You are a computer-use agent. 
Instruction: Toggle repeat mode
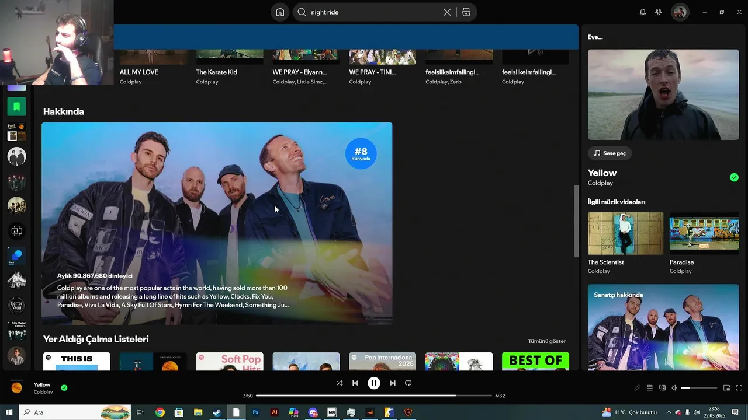[408, 383]
